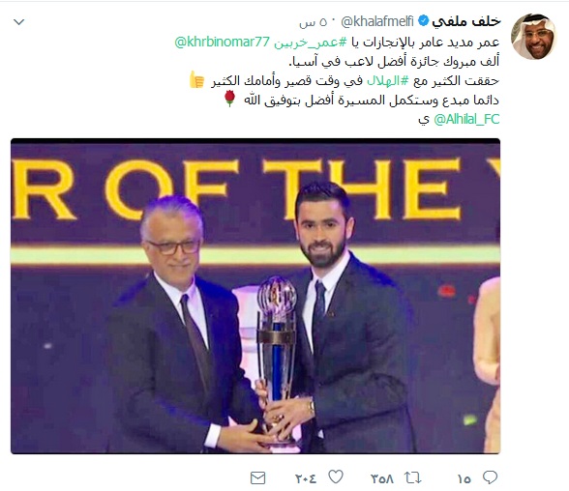The image size is (569, 491).
Task: Click the blue verified badge
Action: coord(423,21)
